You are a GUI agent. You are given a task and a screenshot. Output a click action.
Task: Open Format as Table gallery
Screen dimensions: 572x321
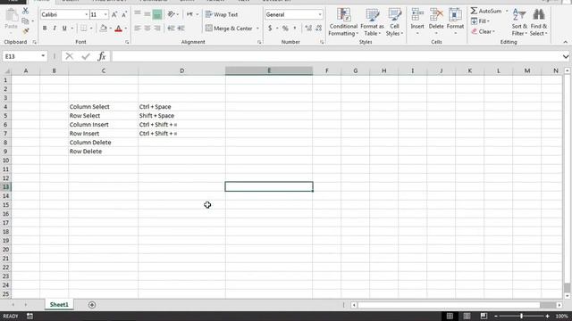click(x=372, y=22)
